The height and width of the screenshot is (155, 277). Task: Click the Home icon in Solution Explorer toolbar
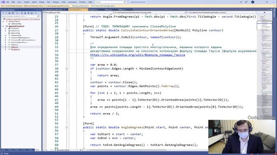tap(10, 13)
